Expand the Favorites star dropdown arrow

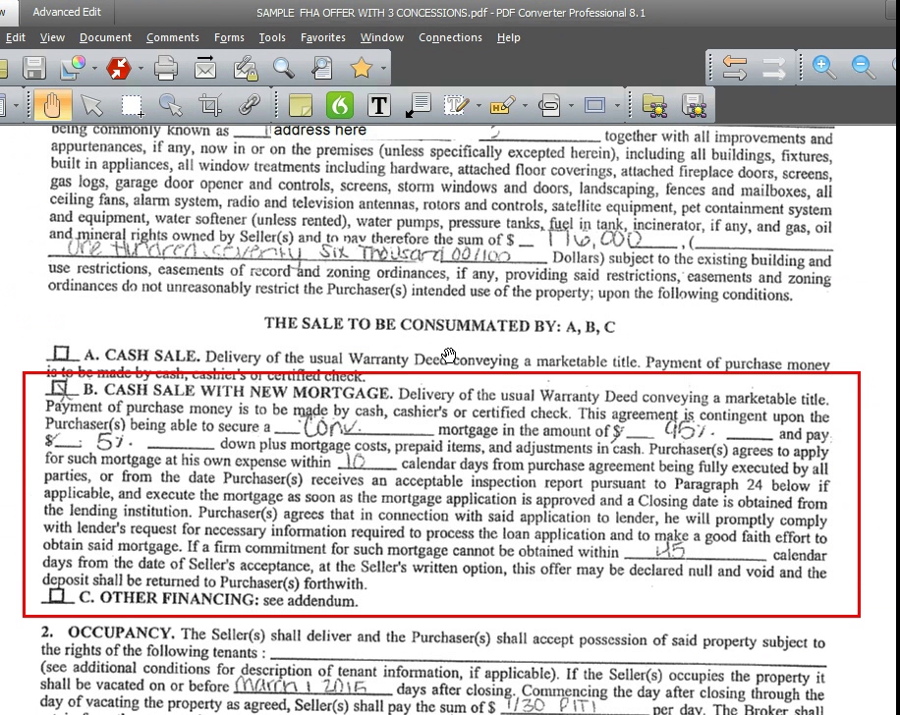pos(383,69)
